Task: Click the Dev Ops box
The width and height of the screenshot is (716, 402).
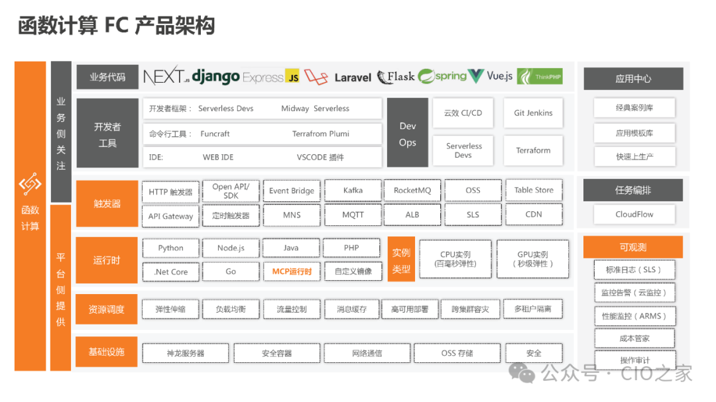Action: (408, 132)
